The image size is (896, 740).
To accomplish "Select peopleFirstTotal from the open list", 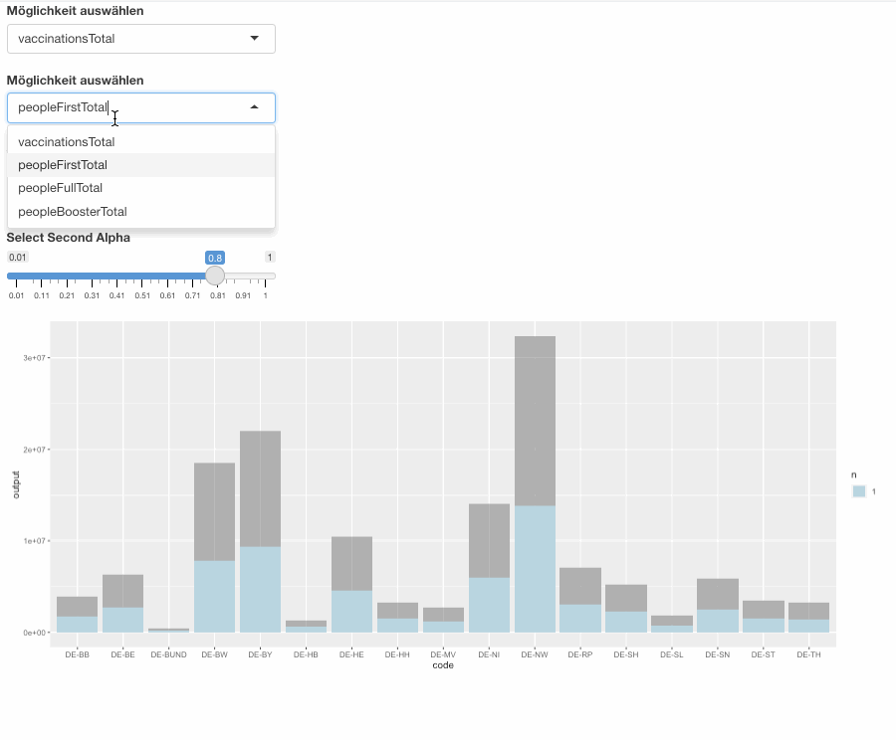I will [141, 165].
